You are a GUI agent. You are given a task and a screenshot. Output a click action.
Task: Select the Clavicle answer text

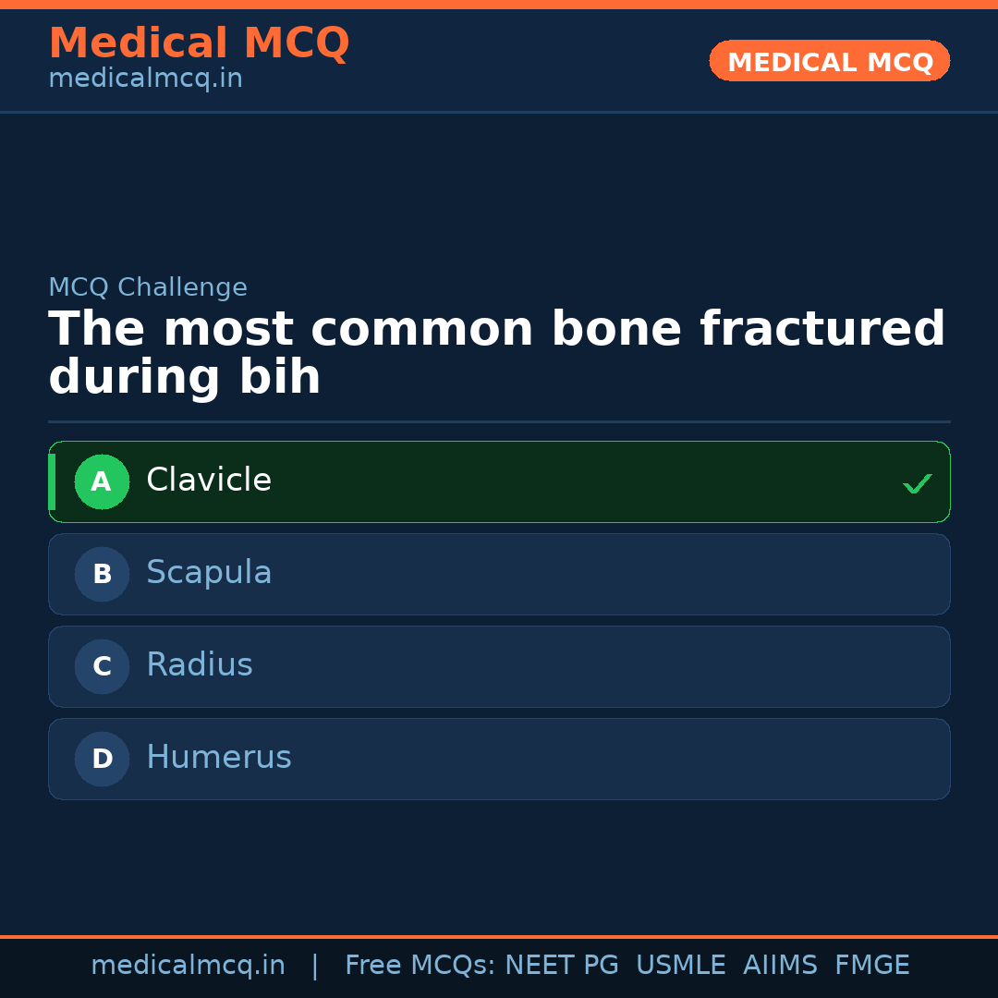(209, 481)
